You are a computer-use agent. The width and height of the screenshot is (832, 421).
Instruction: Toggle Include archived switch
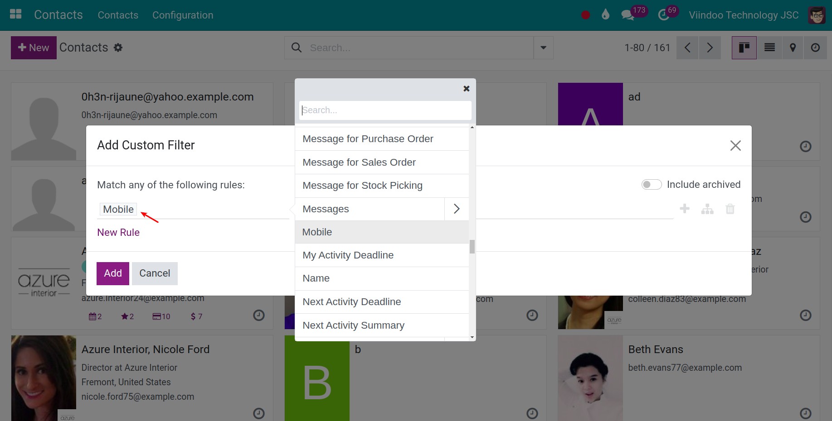pyautogui.click(x=651, y=185)
